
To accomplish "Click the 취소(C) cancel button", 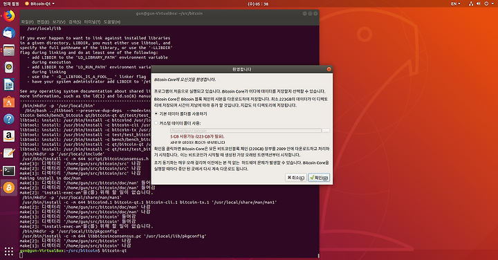I will [296, 178].
